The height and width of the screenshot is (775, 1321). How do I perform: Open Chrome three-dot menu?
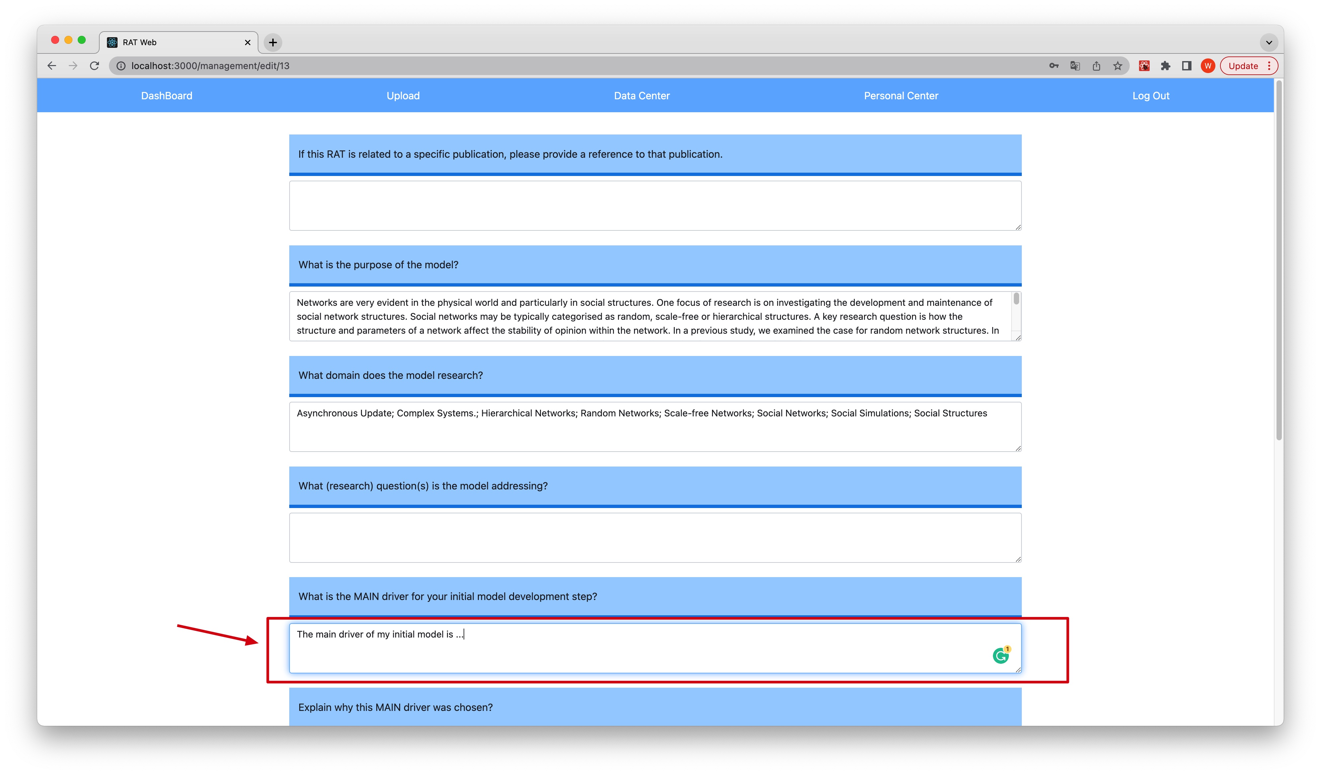(x=1269, y=65)
